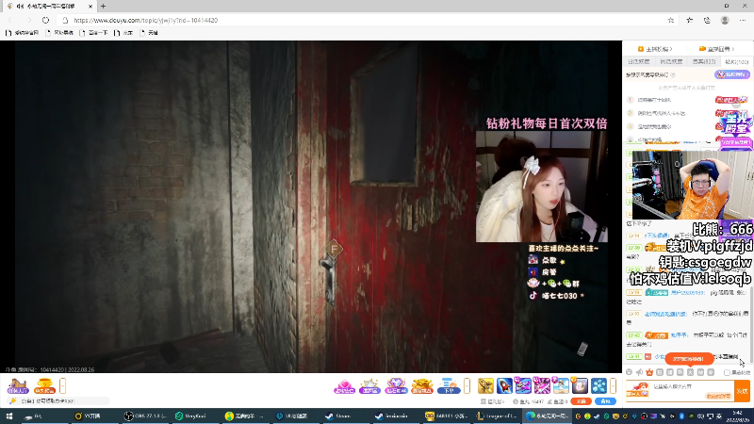The height and width of the screenshot is (424, 754).
Task: Click the second gray square icon after the crown
Action: (670, 372)
